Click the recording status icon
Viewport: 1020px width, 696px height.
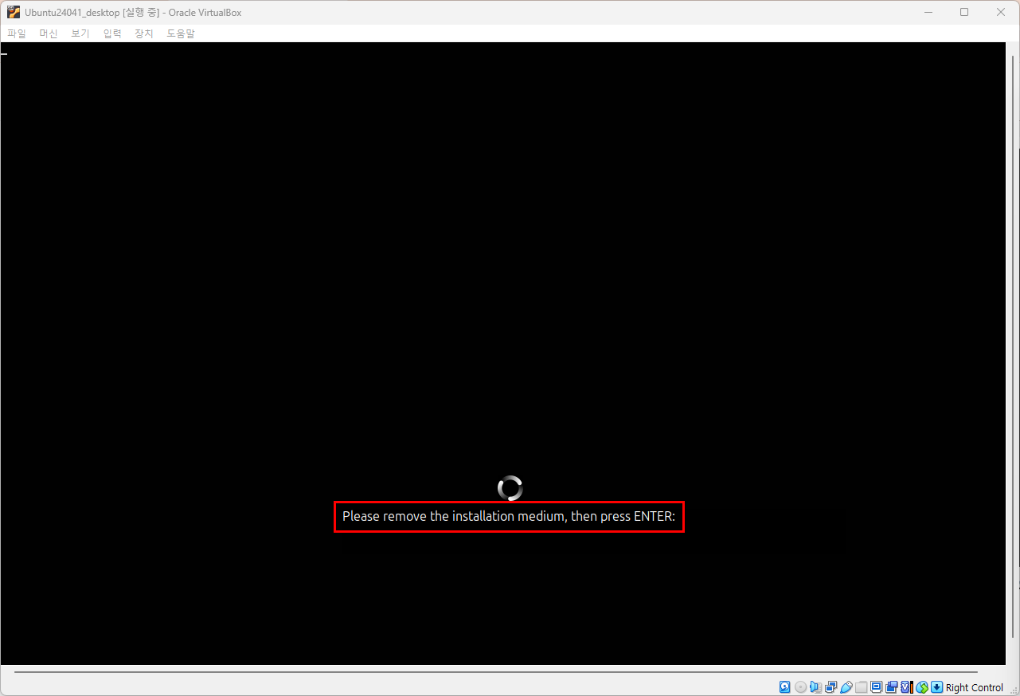coord(892,687)
